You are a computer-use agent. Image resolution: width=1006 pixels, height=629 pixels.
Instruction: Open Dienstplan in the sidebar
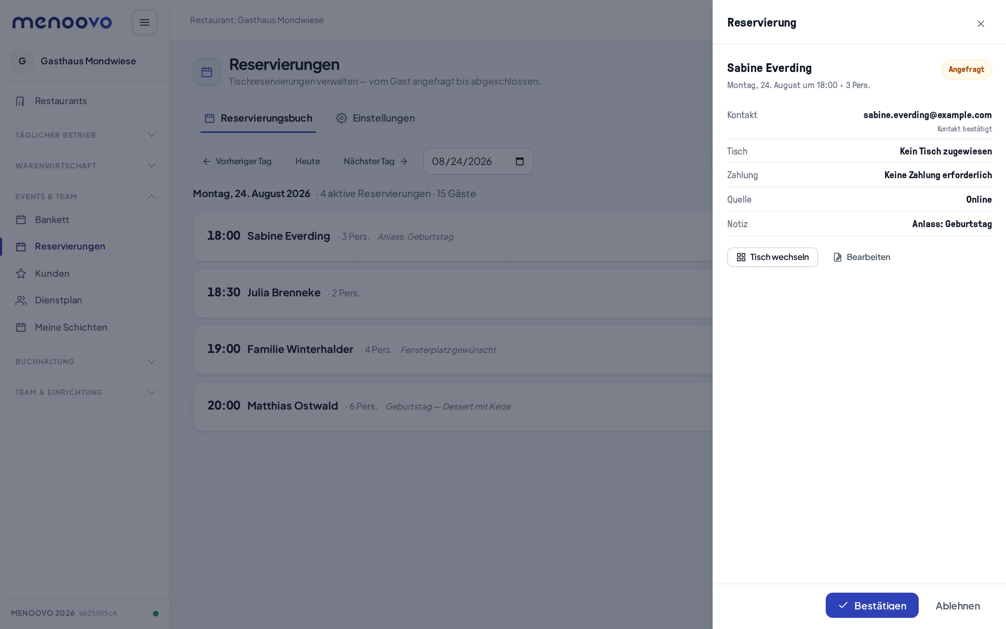point(85,301)
